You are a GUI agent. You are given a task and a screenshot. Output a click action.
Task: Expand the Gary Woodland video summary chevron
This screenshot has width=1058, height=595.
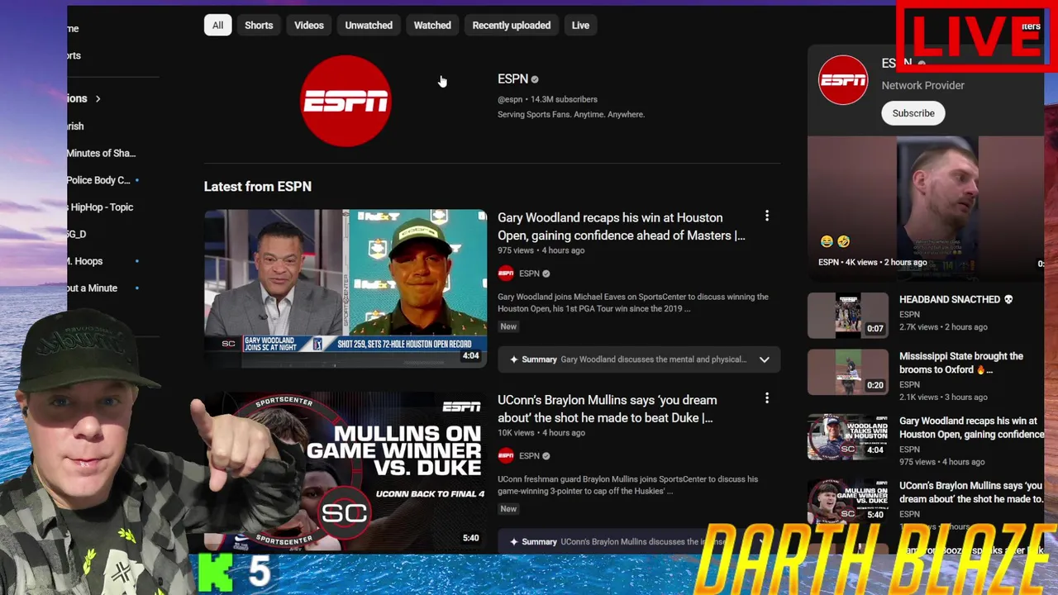click(765, 359)
